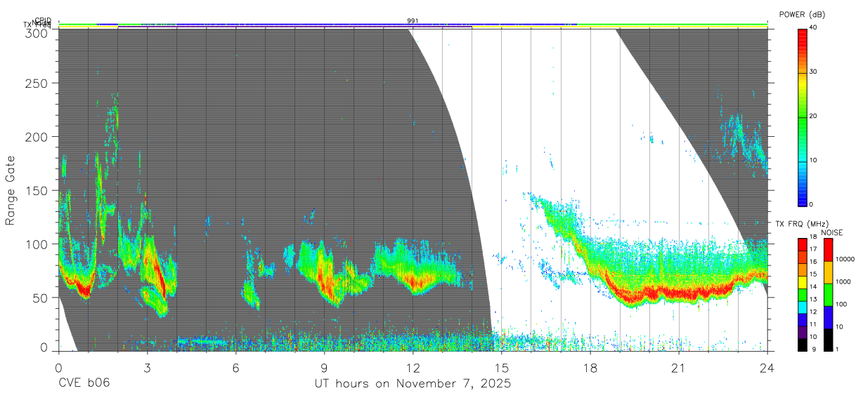
Task: Click x-axis tick label '9'
Action: [x=324, y=367]
